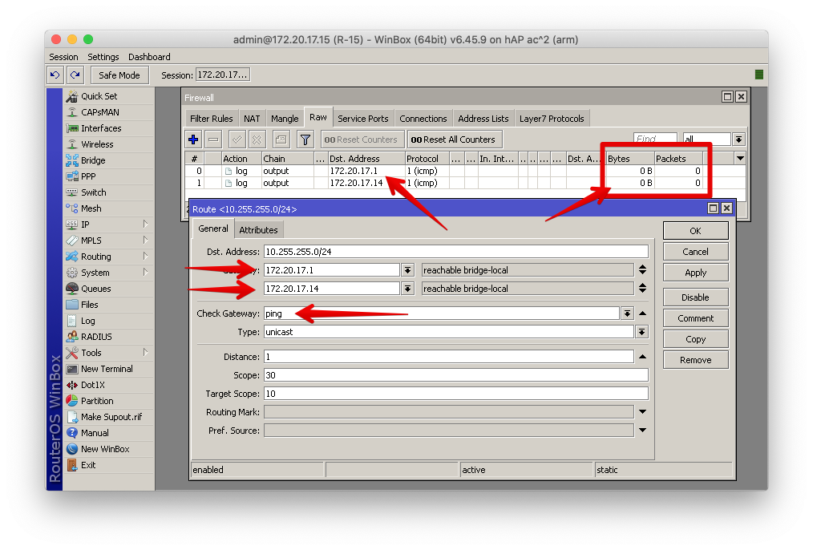Switch to the Filter Rules tab

211,119
